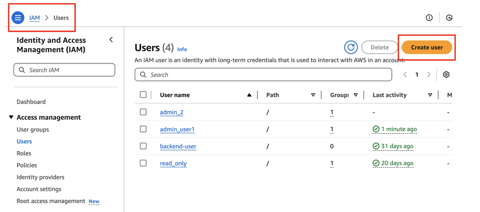Tick the backend-user row checkbox
This screenshot has width=480, height=212.
(143, 146)
